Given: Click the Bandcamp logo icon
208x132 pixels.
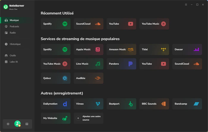Looking at the screenshot, I should click(196, 104).
